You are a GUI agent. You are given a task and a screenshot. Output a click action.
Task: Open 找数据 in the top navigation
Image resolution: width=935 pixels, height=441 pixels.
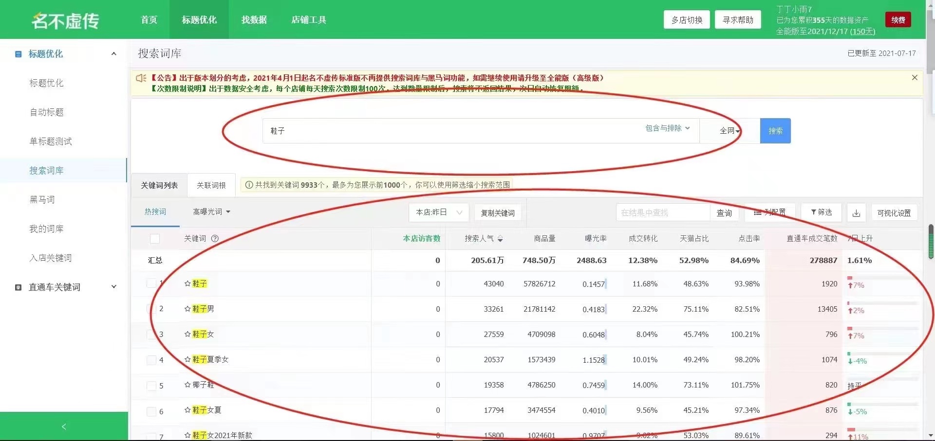coord(254,19)
